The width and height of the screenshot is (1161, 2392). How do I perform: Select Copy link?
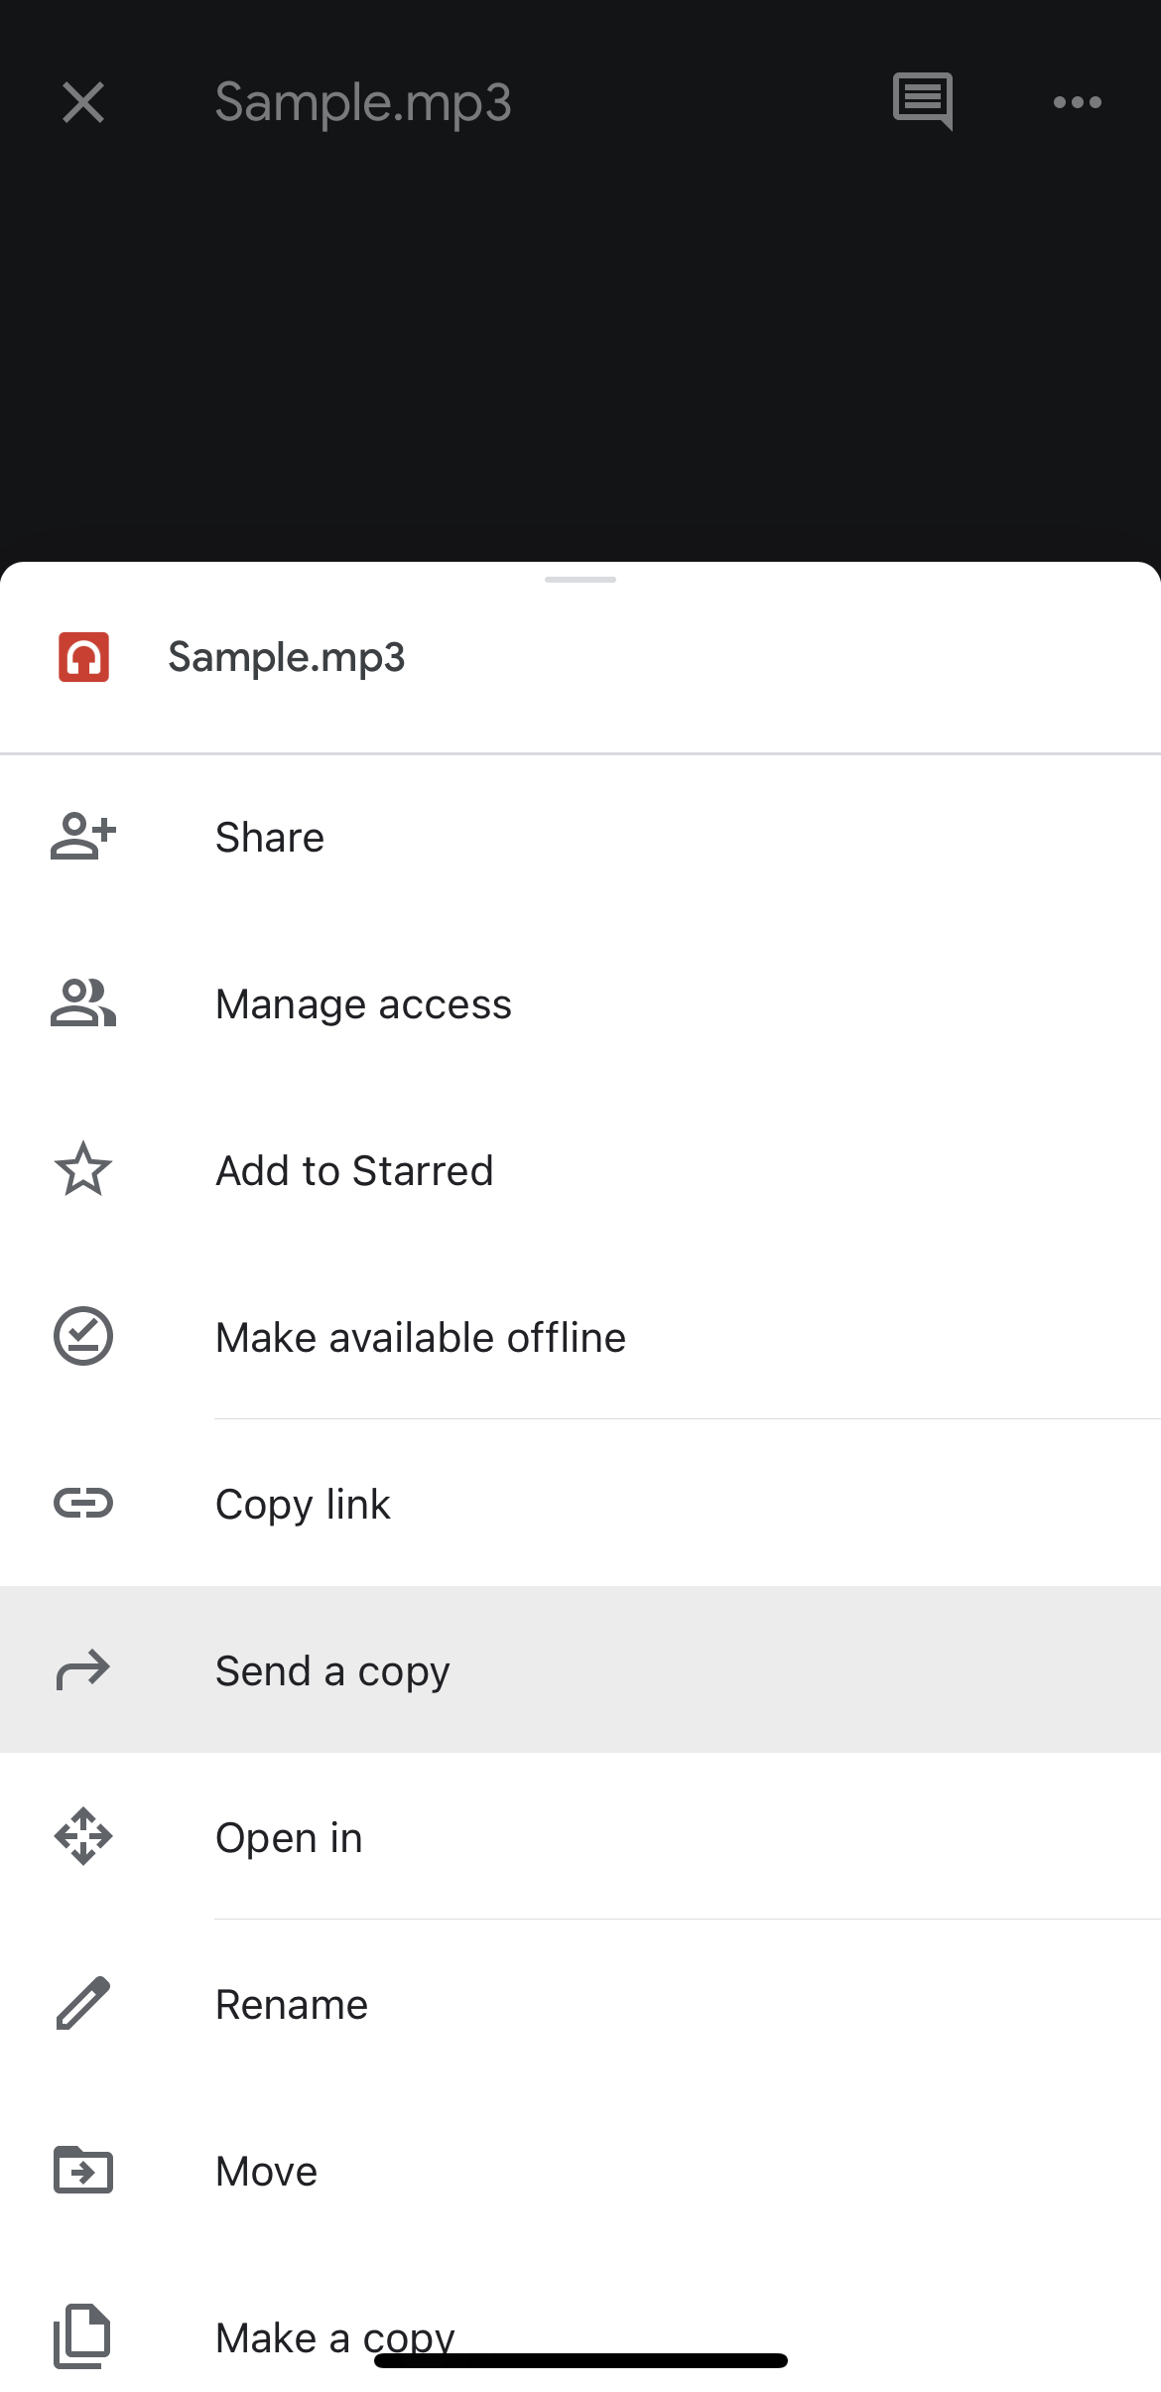pyautogui.click(x=580, y=1505)
